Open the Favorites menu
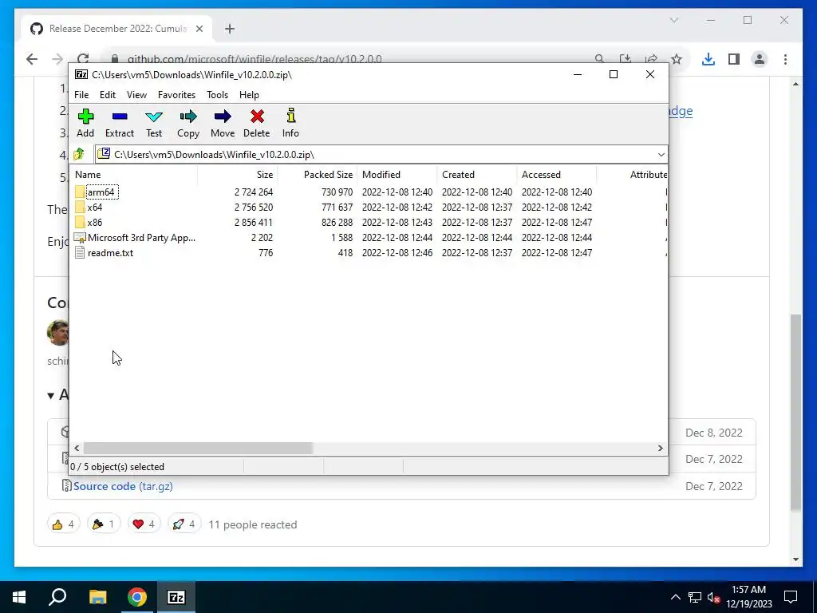 [x=176, y=95]
